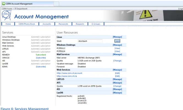Click Manage for Mail Services
Viewport: 183px width, 110px height.
tap(117, 54)
